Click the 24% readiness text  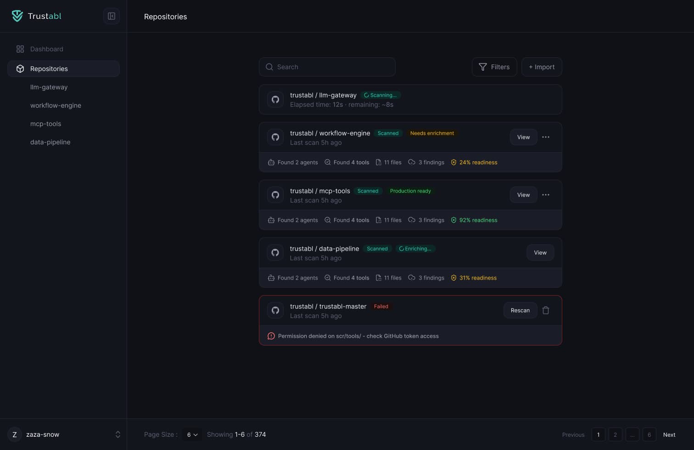click(x=478, y=162)
